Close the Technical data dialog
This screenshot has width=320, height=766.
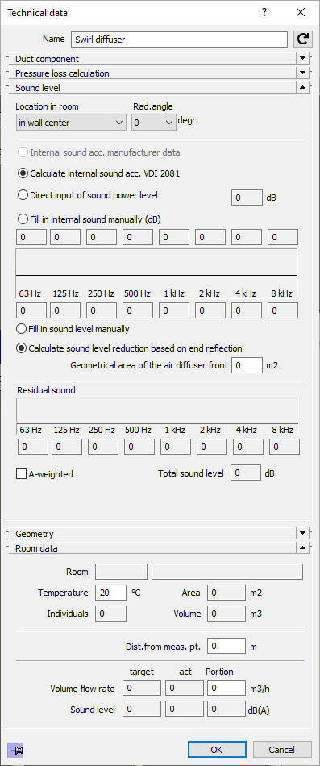point(301,13)
